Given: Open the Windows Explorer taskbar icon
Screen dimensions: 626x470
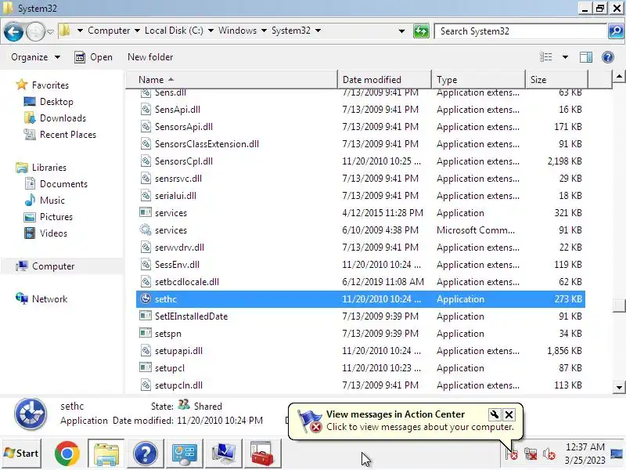Looking at the screenshot, I should (x=106, y=454).
